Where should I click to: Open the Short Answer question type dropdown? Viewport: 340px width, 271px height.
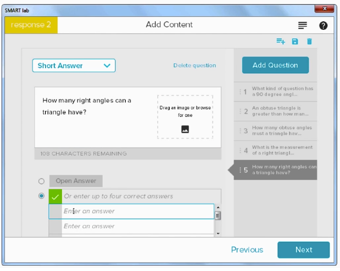(74, 65)
